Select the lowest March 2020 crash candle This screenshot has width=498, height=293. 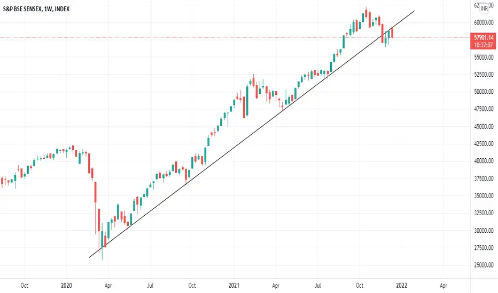pos(102,241)
